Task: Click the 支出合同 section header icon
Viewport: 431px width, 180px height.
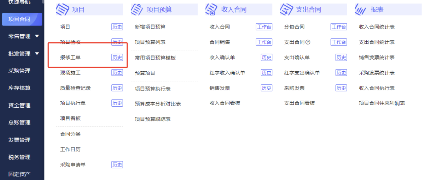Action: click(x=287, y=9)
